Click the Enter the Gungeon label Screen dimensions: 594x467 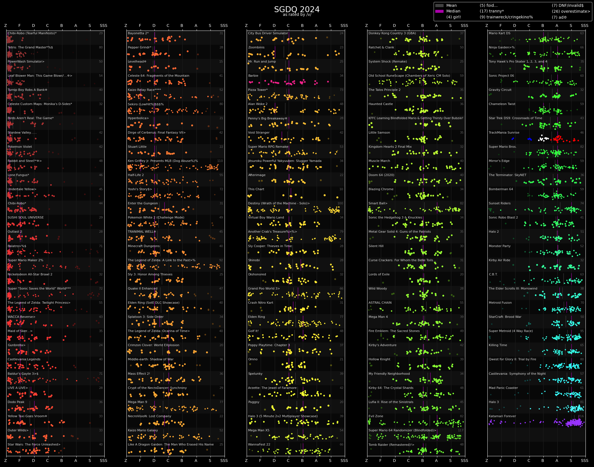(143, 203)
